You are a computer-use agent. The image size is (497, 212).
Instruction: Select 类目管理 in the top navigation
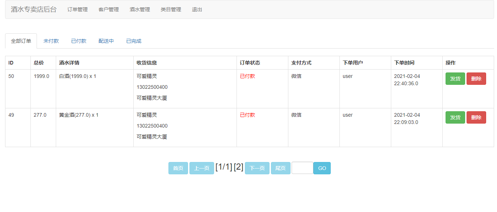[171, 9]
